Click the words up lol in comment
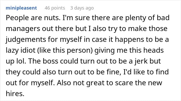The image size is (181, 101). pos(16,61)
